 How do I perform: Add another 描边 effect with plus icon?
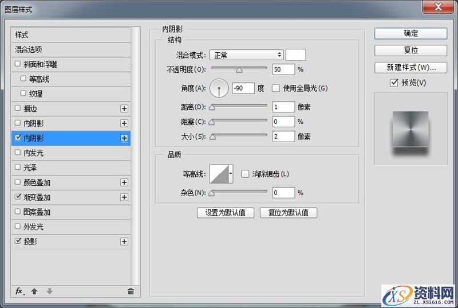[x=124, y=108]
